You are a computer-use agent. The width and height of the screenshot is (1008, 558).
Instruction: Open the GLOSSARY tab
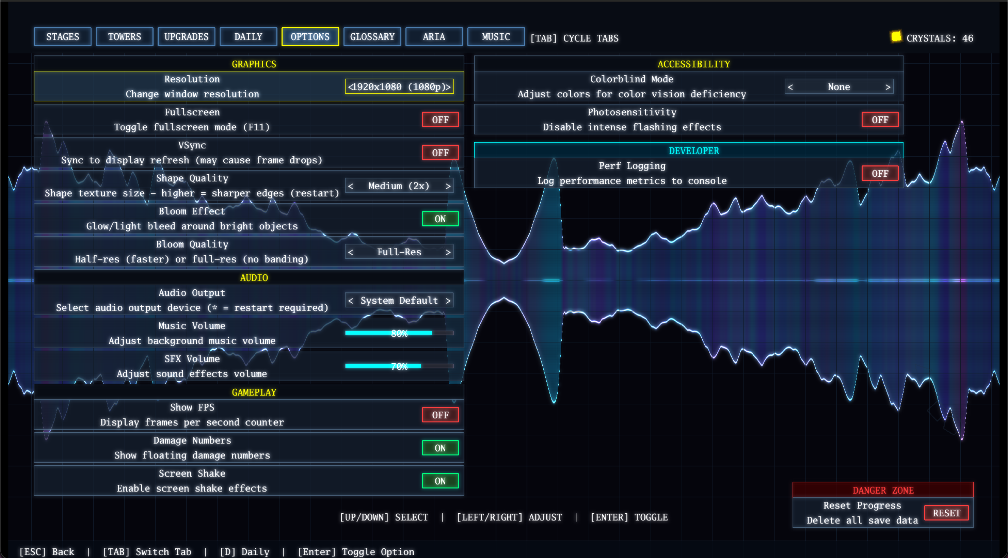click(372, 37)
